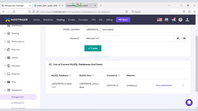
Task: Open Billing in top navigation
Action: [109, 20]
